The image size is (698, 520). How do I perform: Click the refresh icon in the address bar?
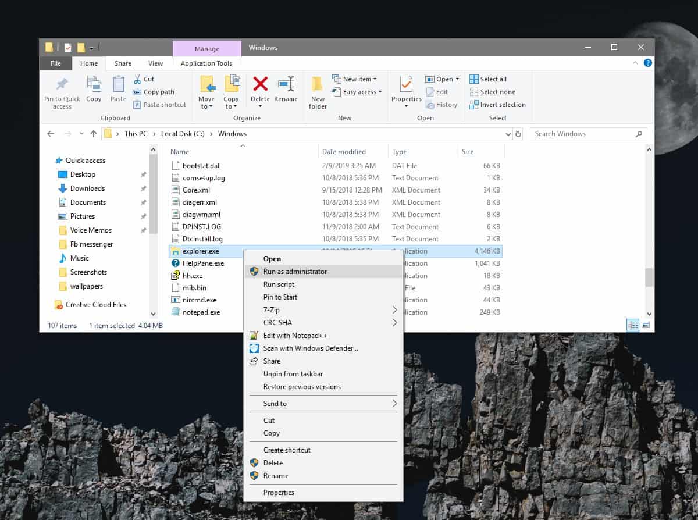pyautogui.click(x=518, y=133)
